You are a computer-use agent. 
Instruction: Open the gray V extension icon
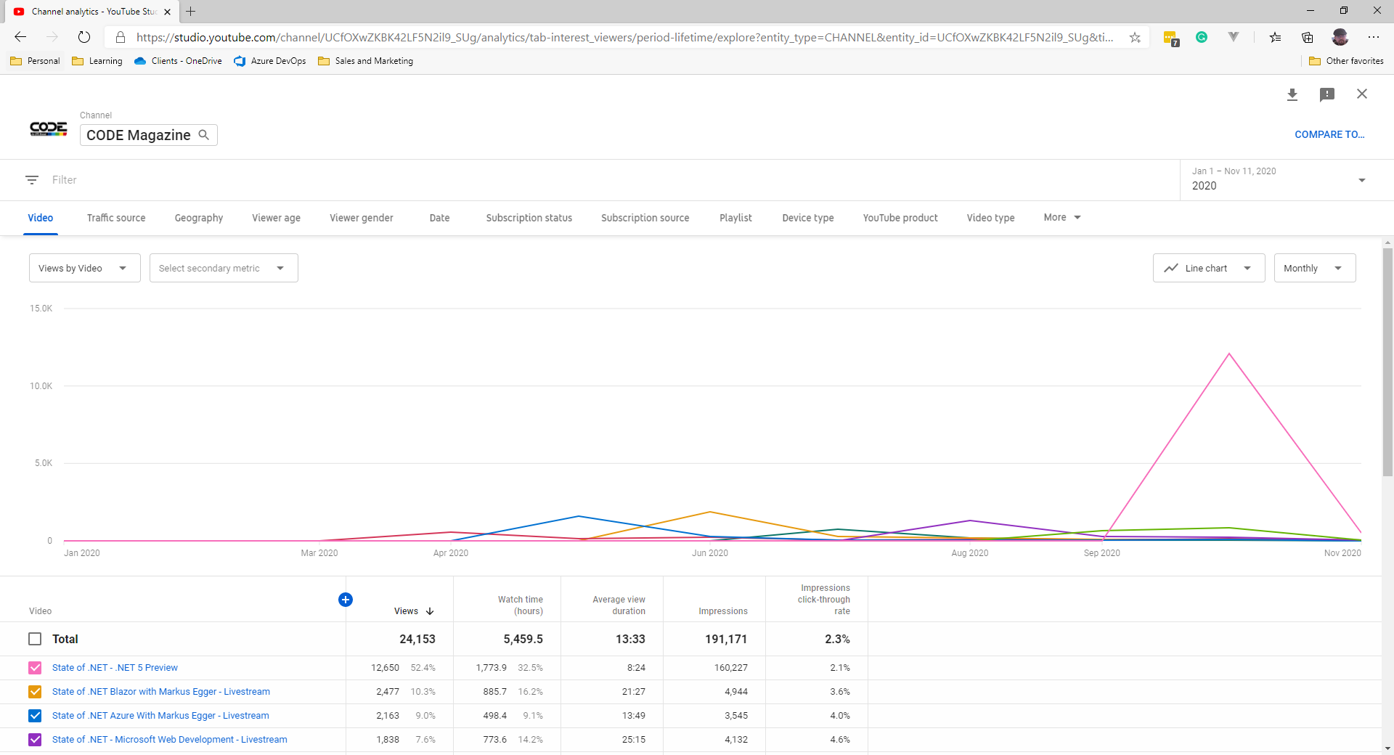1234,37
